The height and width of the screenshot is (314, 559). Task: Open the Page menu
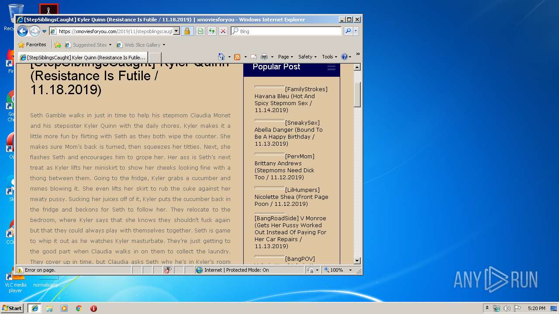(286, 57)
